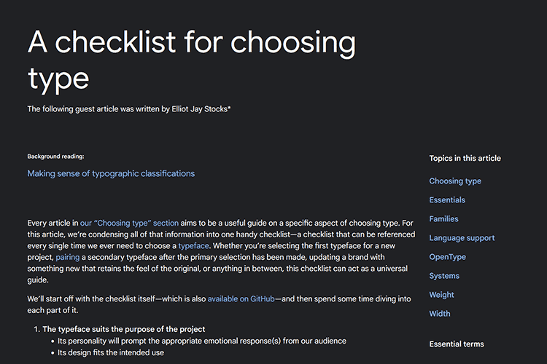
Task: Click the "Systems" topic link
Action: [444, 276]
